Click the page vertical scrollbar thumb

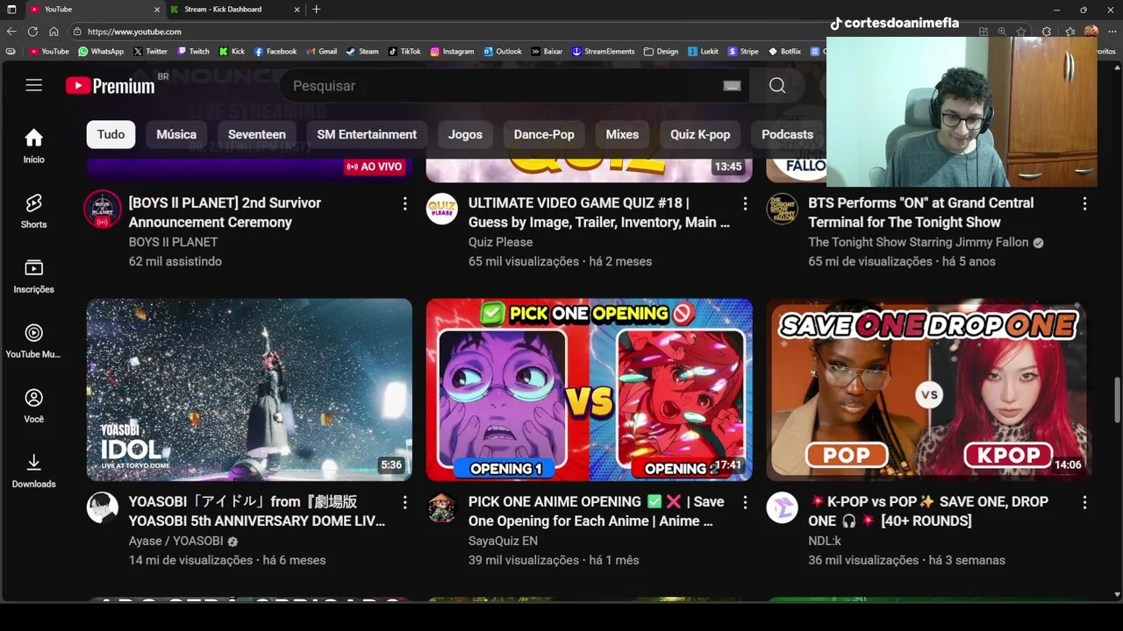(1117, 400)
